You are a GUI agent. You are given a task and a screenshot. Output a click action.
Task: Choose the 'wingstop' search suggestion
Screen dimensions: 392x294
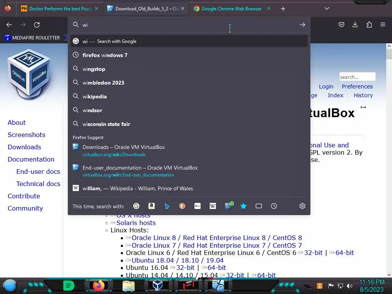pyautogui.click(x=189, y=69)
